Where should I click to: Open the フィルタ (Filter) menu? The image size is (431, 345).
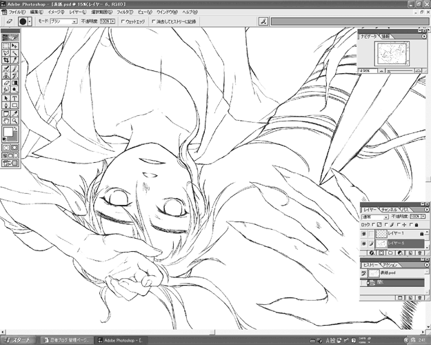click(125, 12)
